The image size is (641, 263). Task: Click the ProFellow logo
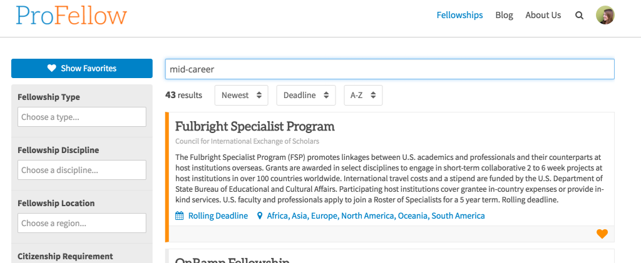(x=71, y=16)
